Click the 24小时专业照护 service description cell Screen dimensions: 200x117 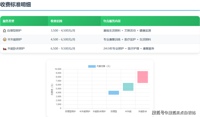(x=114, y=49)
